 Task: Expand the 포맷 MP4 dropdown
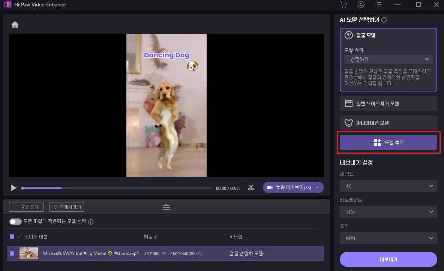[388, 238]
